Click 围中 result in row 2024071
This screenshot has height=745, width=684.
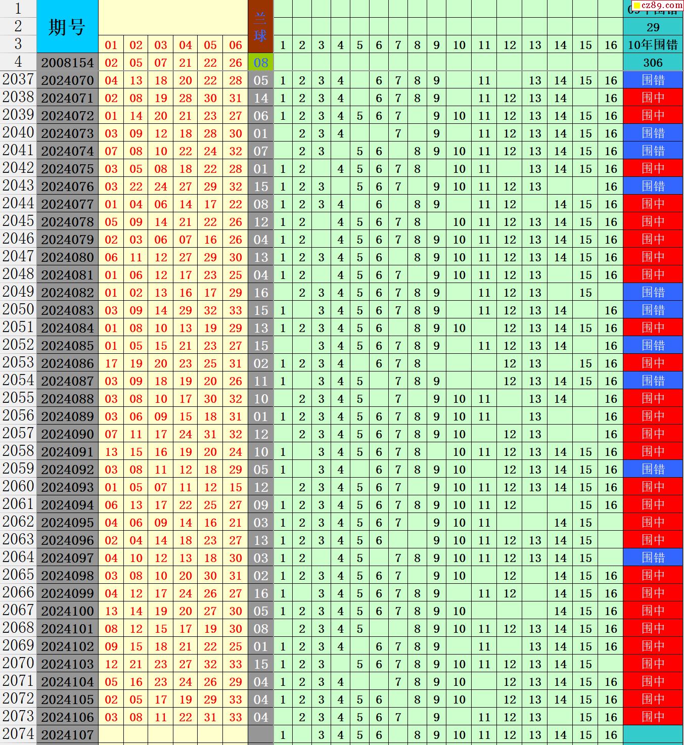pyautogui.click(x=653, y=98)
